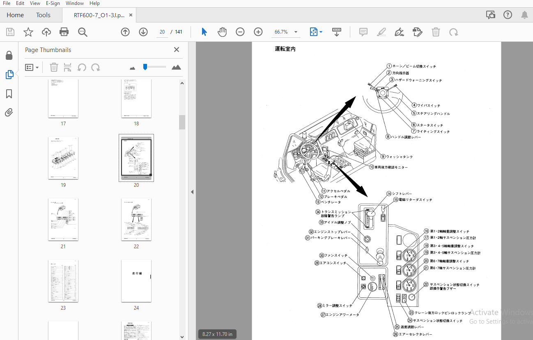This screenshot has height=340, width=533.
Task: Select the page 20 thumbnail
Action: (x=136, y=158)
